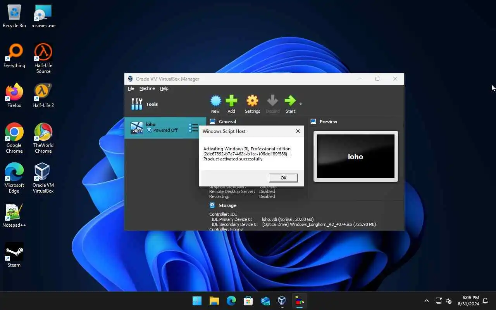Click the Discard toolbar icon

click(x=272, y=104)
